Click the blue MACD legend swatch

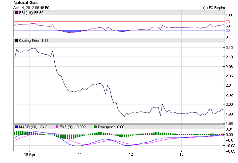click(x=16, y=127)
